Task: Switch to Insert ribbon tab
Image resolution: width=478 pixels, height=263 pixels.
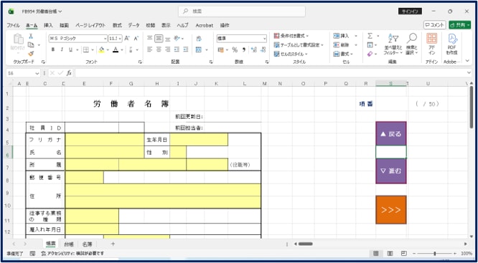Action: 48,25
